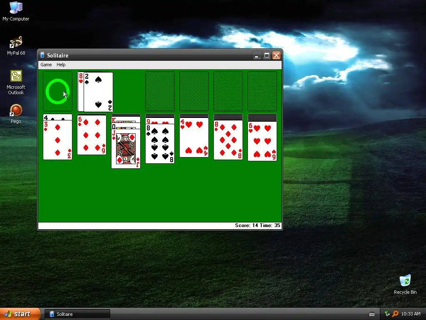Select the 8 of spades card
The image size is (426, 320).
[160, 144]
